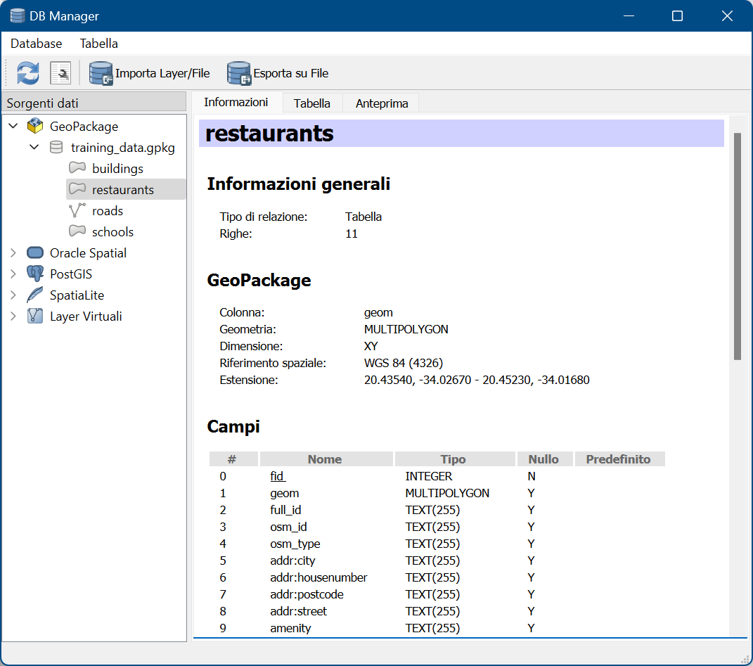This screenshot has height=666, width=753.
Task: Click the addr:housenumber field name
Action: [318, 577]
